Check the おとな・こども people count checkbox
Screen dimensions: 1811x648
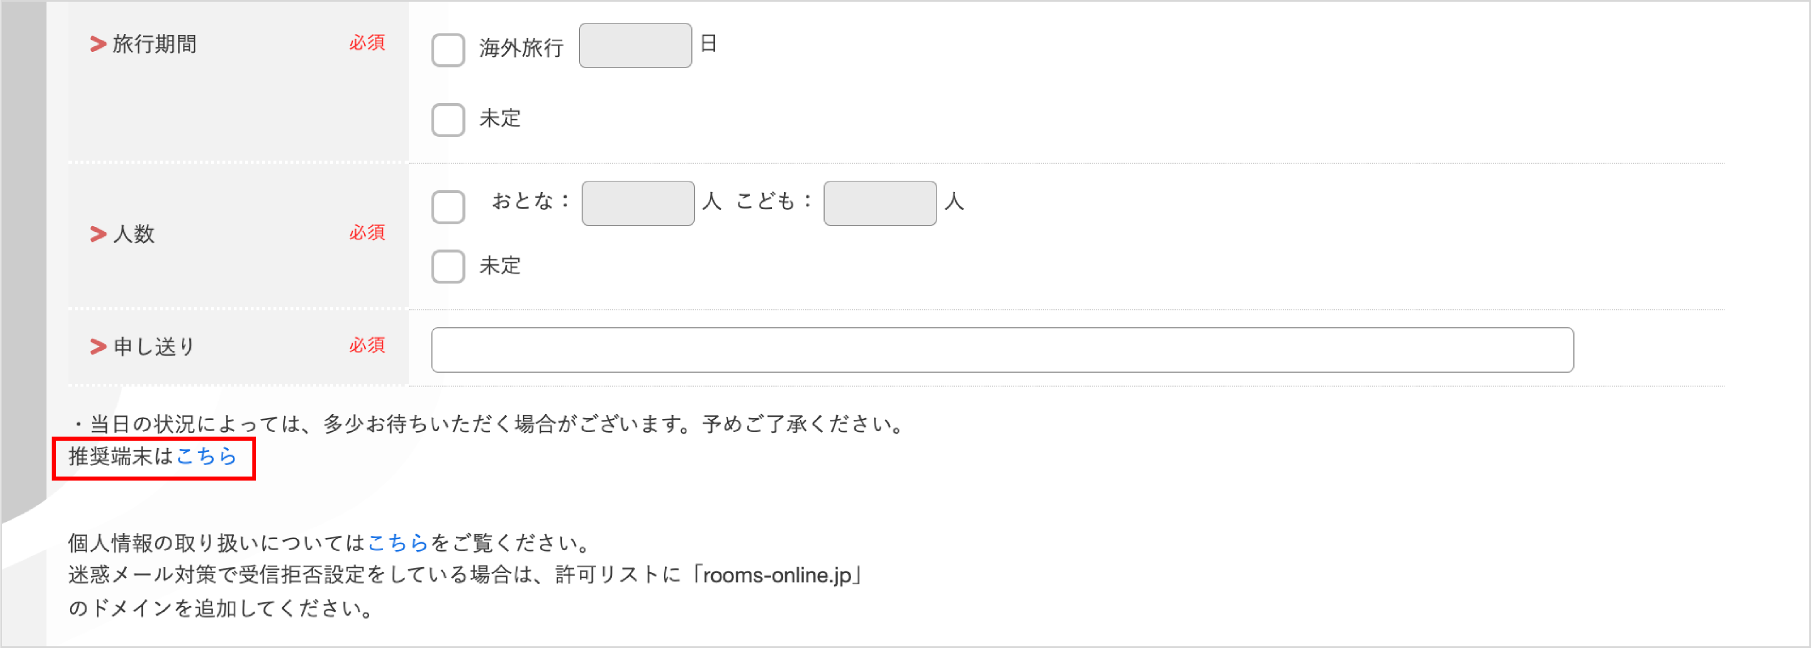coord(448,206)
